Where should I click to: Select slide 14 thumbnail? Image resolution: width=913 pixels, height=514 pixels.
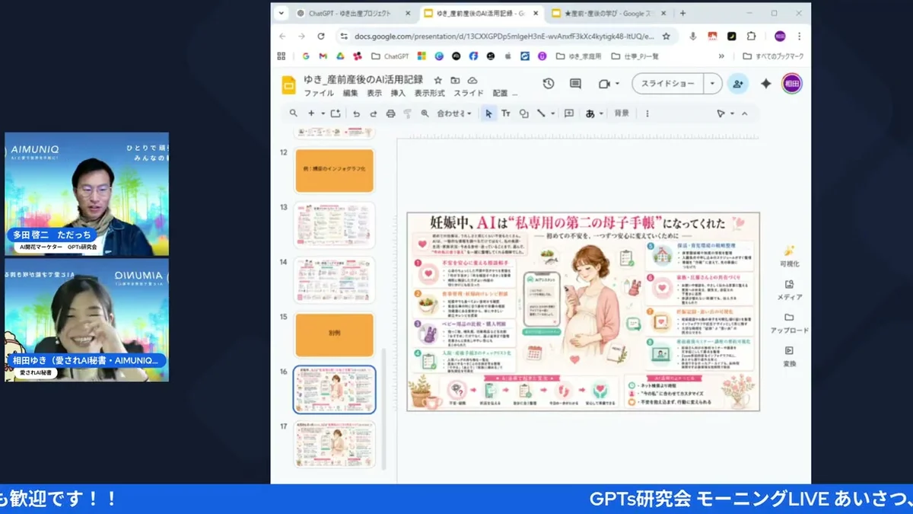pos(334,280)
